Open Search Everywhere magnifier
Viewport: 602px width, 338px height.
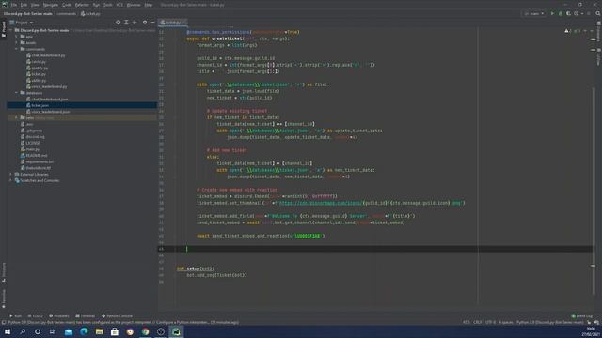(598, 13)
